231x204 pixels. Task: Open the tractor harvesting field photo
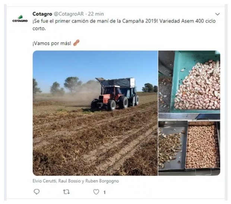(95, 113)
